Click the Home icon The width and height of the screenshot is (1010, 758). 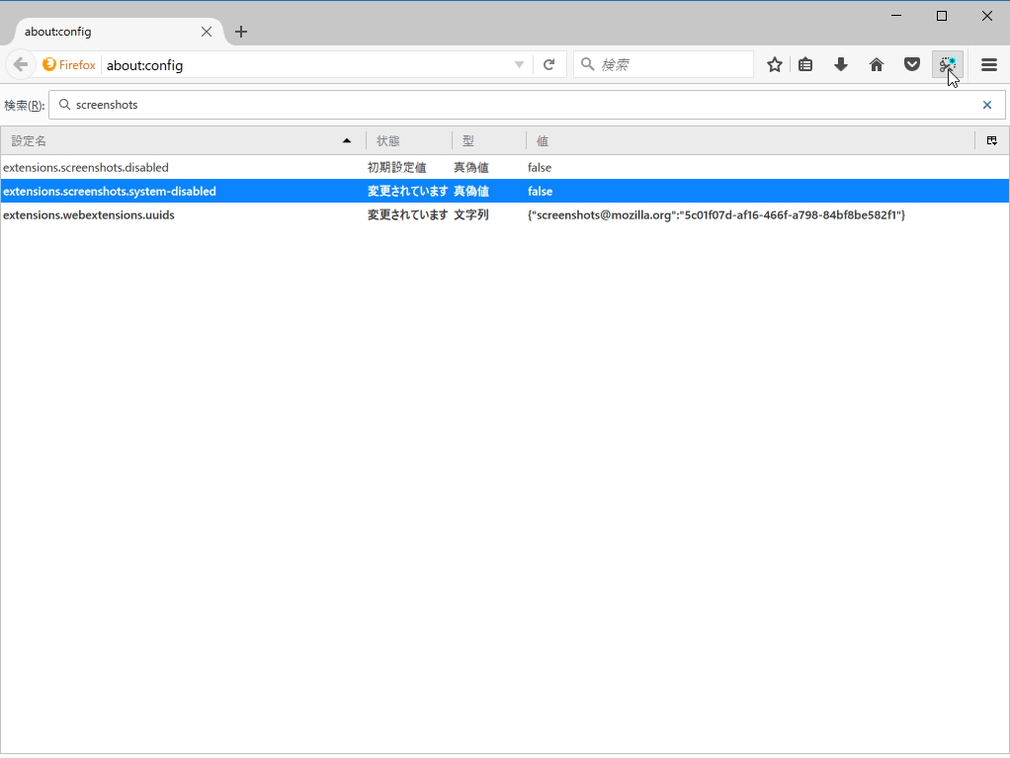pyautogui.click(x=876, y=63)
